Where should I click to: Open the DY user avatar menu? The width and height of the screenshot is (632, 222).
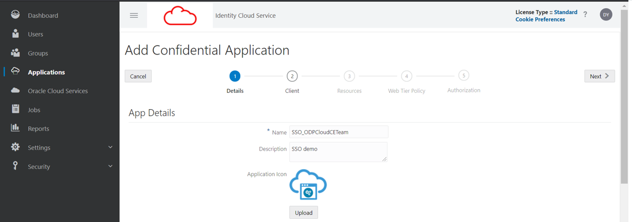coord(606,15)
